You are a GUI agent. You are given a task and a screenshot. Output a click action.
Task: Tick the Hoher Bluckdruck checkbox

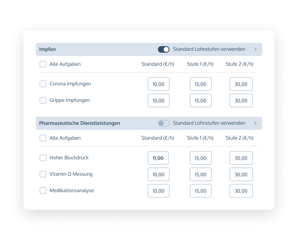(43, 158)
